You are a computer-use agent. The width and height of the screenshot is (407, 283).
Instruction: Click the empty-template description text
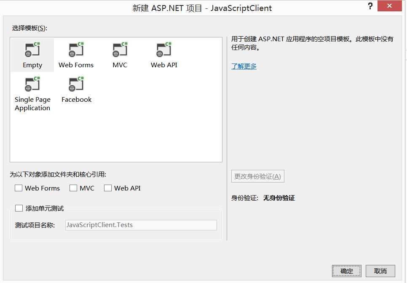coord(312,43)
